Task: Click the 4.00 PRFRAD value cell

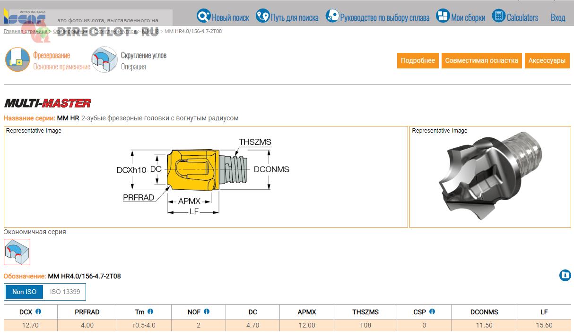Action: (x=87, y=325)
